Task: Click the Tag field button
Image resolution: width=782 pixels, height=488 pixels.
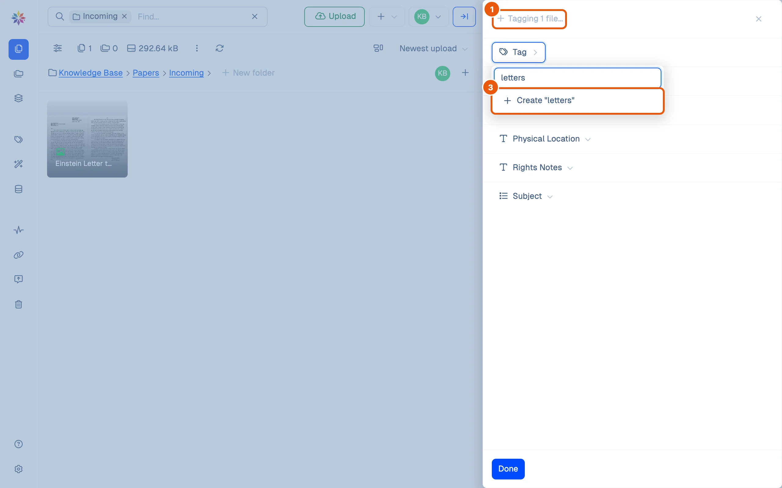Action: (518, 52)
